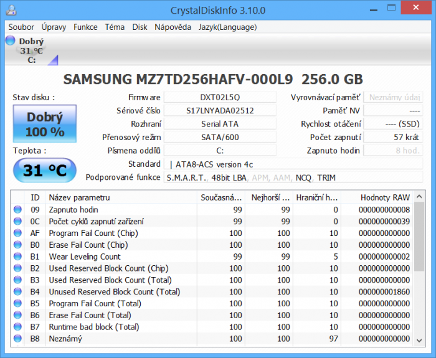Click the Firmware DXT02L5Q field
Screen dimensions: 436x358
pos(220,97)
